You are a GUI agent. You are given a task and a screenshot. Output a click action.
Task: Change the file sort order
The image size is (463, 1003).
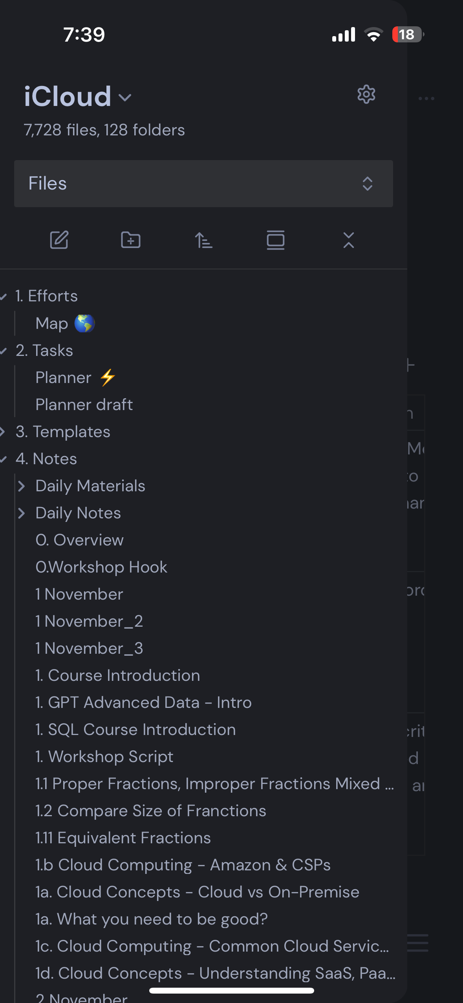pyautogui.click(x=203, y=240)
